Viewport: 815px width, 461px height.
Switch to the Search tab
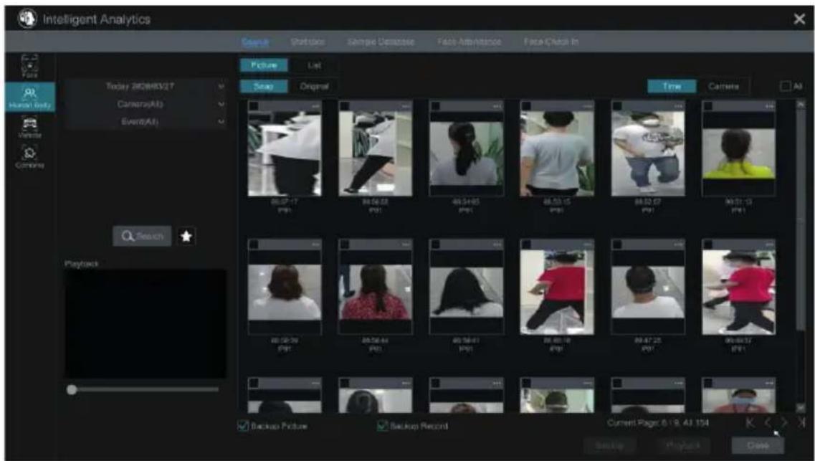coord(255,42)
